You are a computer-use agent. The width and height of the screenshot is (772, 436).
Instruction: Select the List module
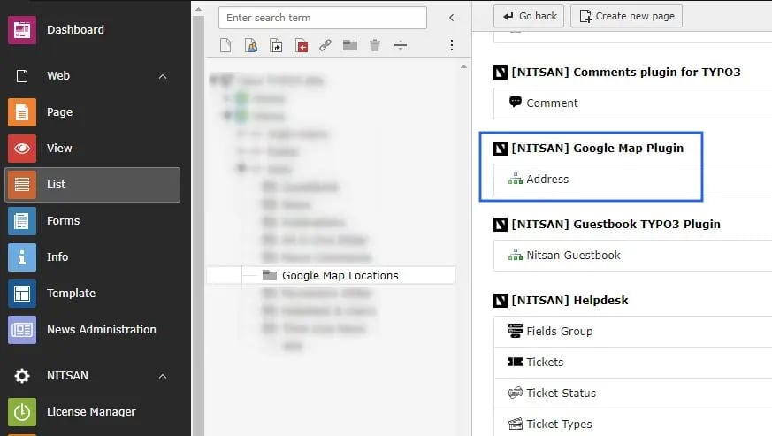click(92, 185)
